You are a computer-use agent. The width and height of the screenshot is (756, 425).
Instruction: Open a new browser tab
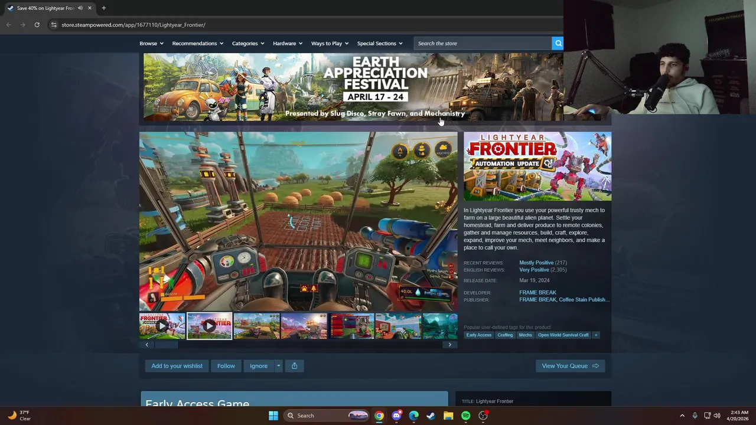103,8
